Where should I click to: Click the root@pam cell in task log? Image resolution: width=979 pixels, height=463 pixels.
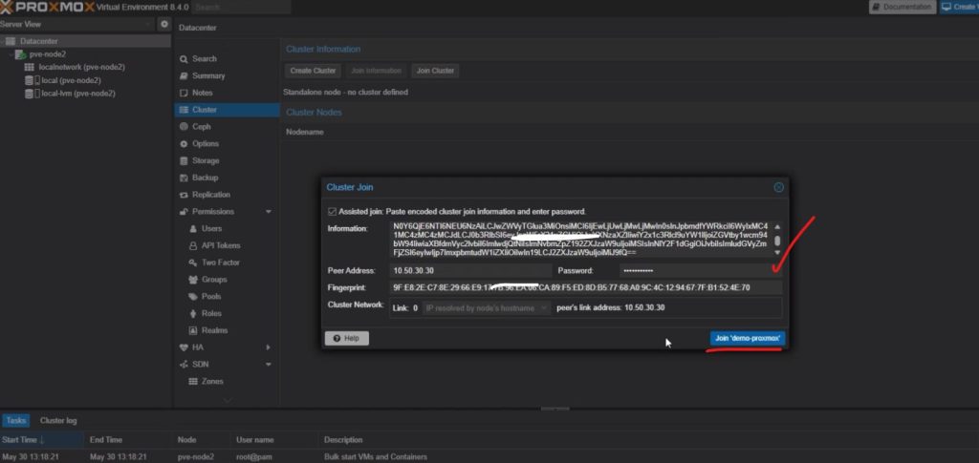(x=254, y=456)
